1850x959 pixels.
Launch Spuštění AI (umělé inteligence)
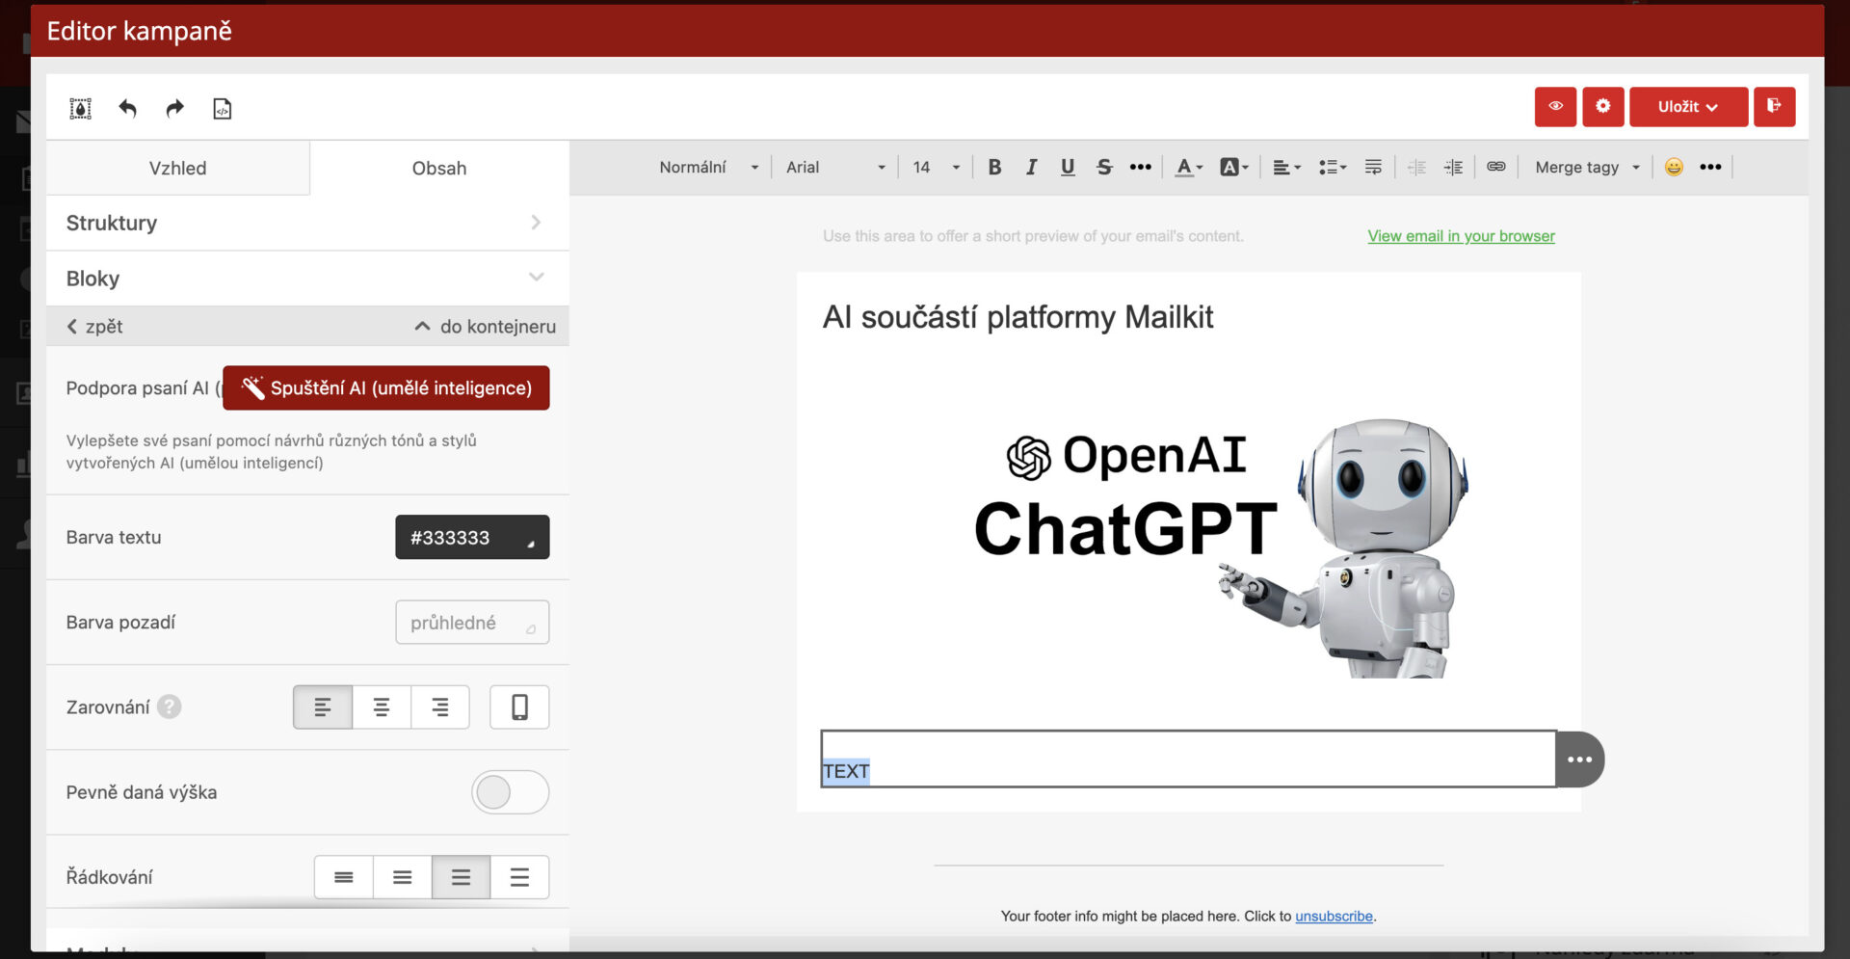pos(386,387)
